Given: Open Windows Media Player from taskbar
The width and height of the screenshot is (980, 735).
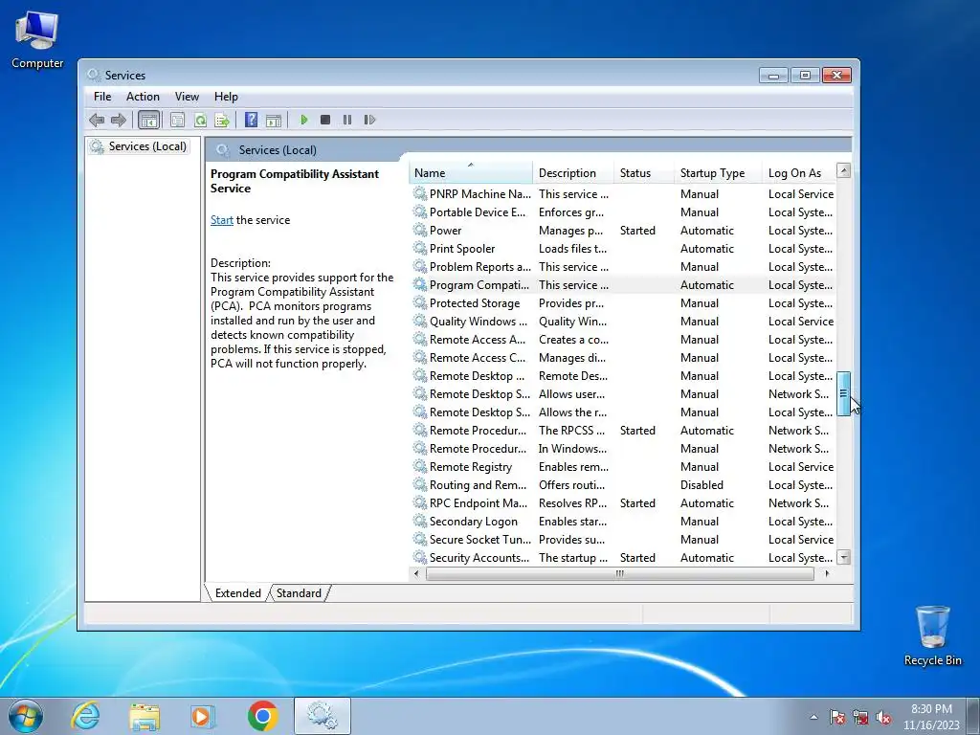Looking at the screenshot, I should [x=203, y=716].
